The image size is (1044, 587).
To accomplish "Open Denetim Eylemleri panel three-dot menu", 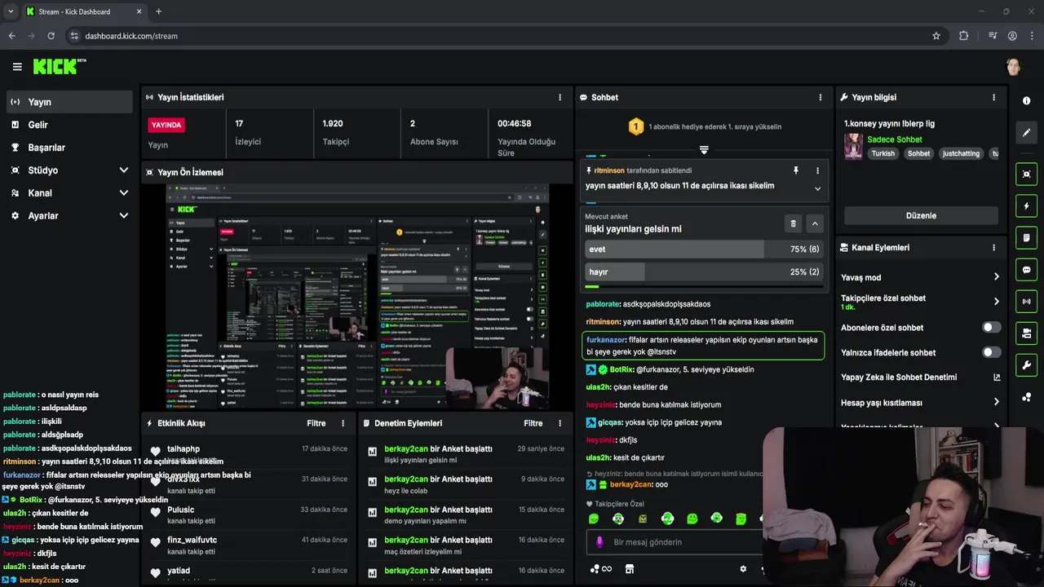I will click(x=560, y=423).
